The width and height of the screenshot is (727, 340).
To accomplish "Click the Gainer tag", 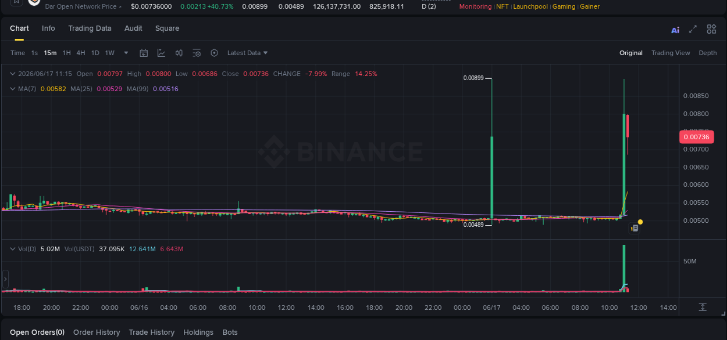I will tap(590, 6).
